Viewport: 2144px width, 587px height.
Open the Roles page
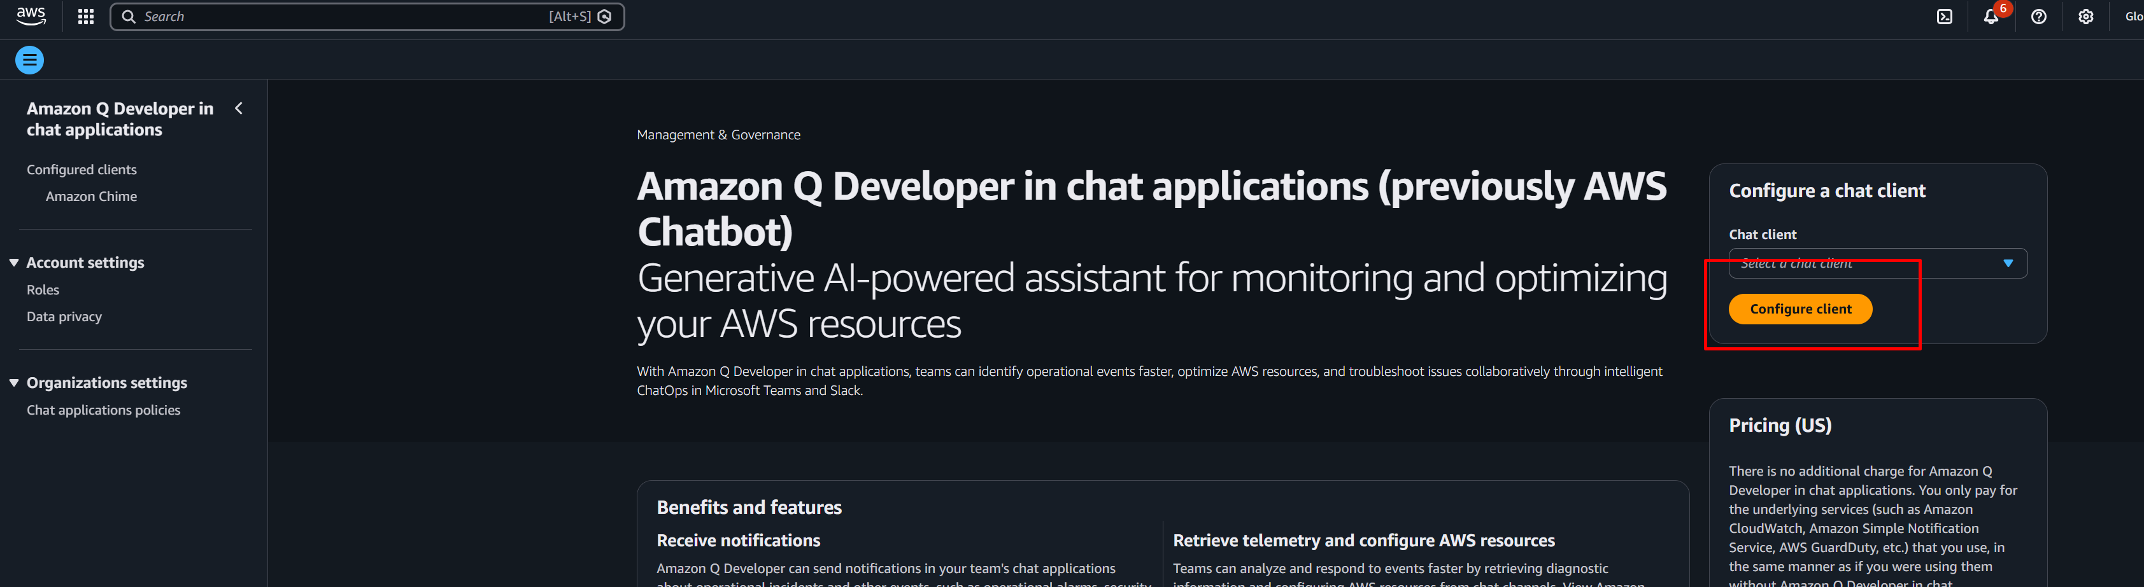[x=43, y=290]
